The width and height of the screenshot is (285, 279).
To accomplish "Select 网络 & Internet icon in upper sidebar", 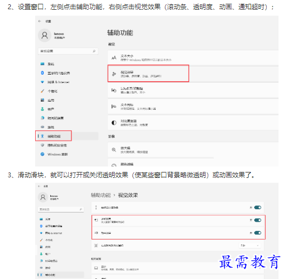I will click(42, 82).
